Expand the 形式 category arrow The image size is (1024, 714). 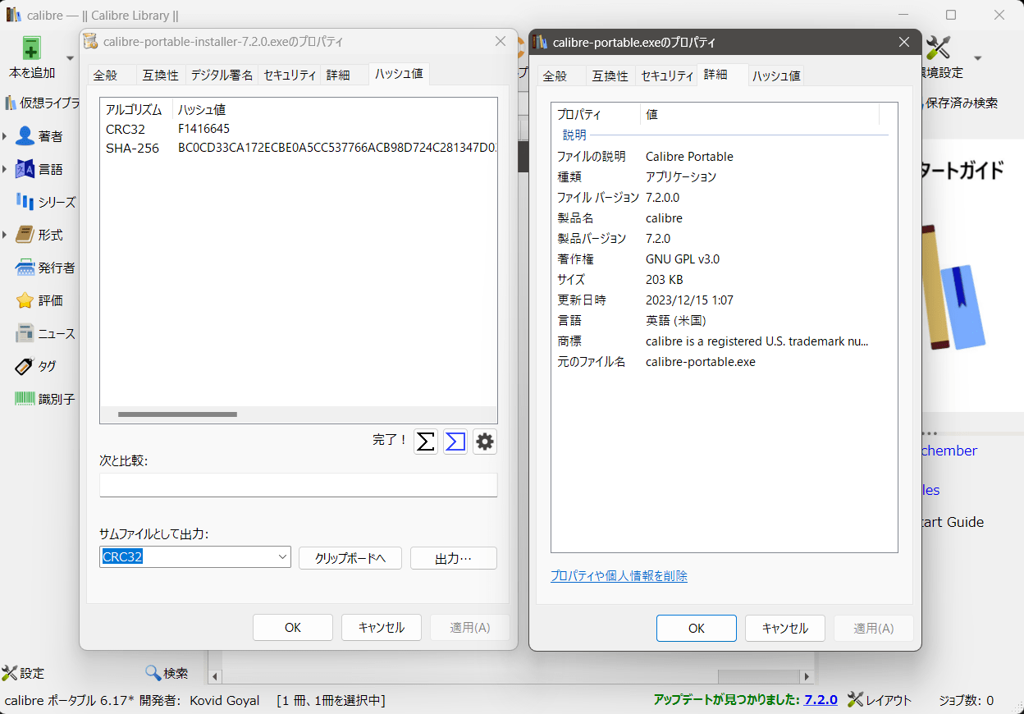tap(5, 235)
